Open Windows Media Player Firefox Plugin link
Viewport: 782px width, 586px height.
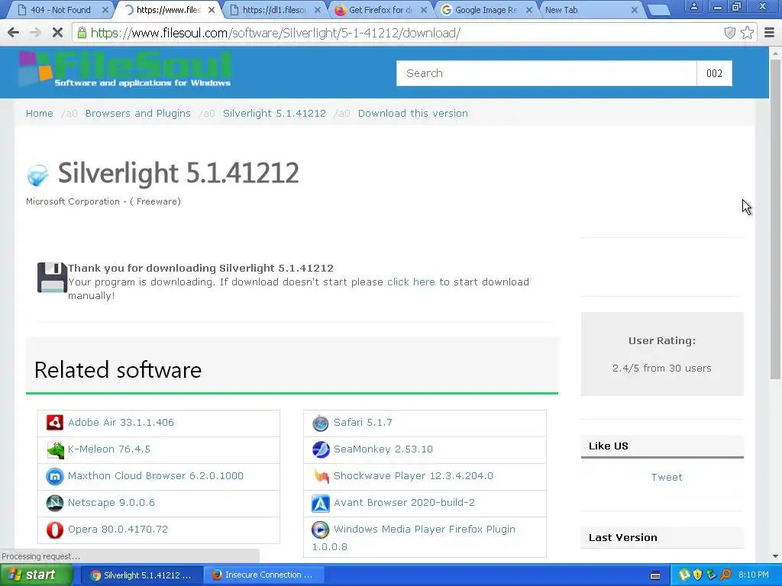click(x=425, y=530)
